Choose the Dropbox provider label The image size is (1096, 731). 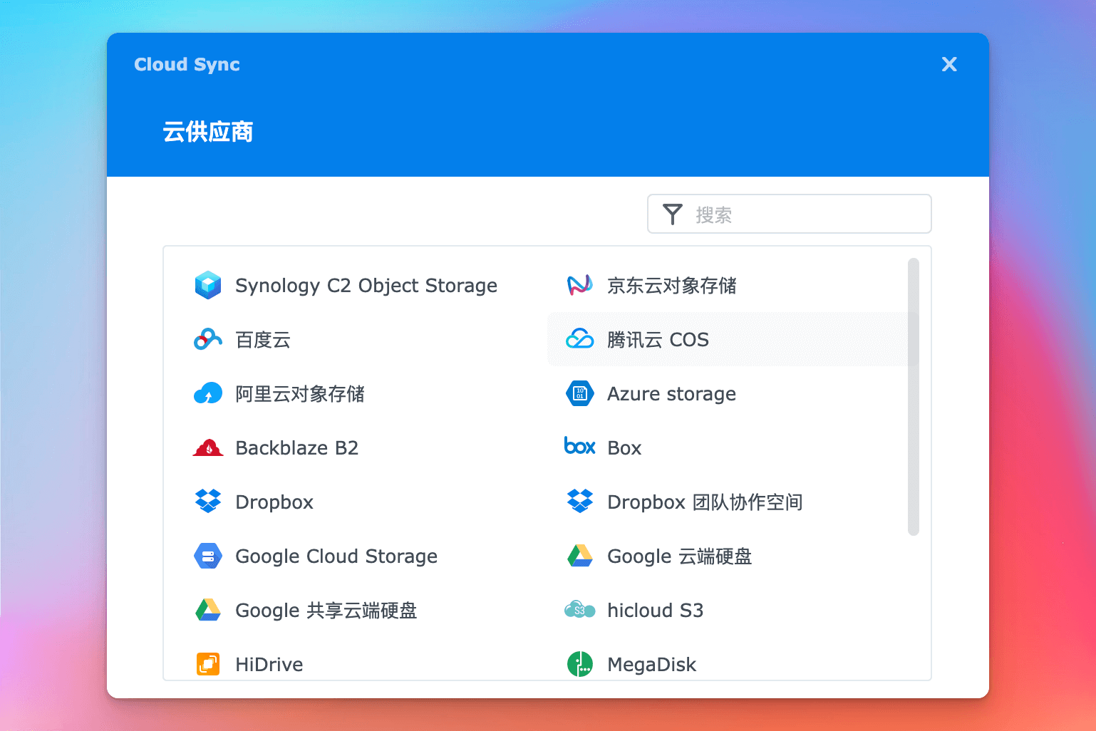[x=274, y=502]
